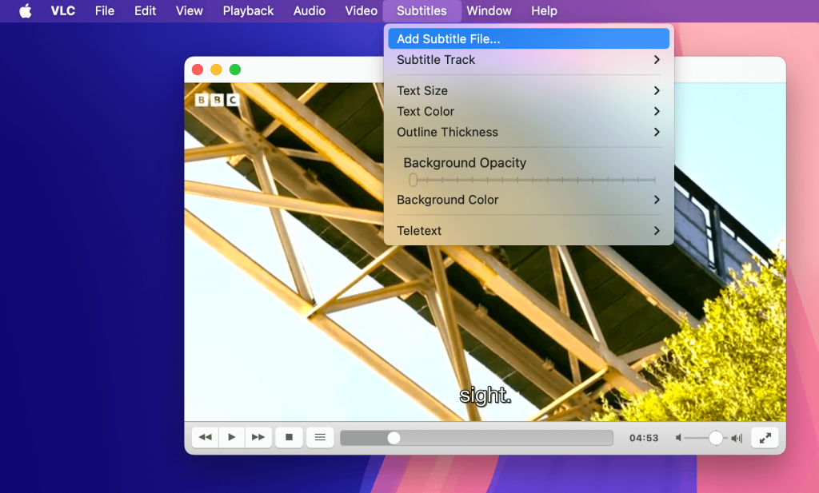Open the Playback menu
Image resolution: width=819 pixels, height=493 pixels.
(248, 10)
